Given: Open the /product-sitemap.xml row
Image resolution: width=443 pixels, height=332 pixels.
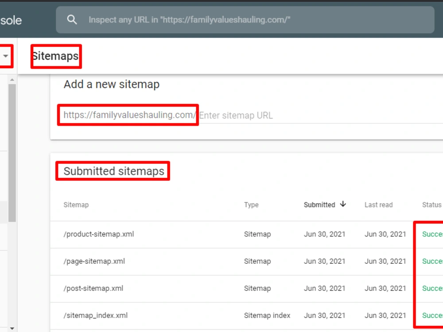Looking at the screenshot, I should coord(247,234).
